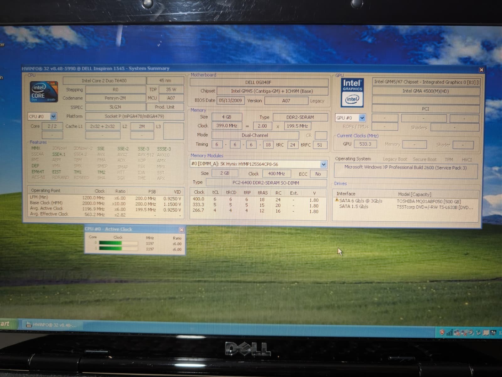Click the tRFC value 51 field
Screen dimensions: 502x377
tap(320, 145)
